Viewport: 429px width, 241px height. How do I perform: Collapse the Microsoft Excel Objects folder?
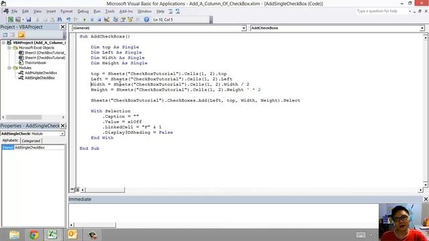point(9,48)
